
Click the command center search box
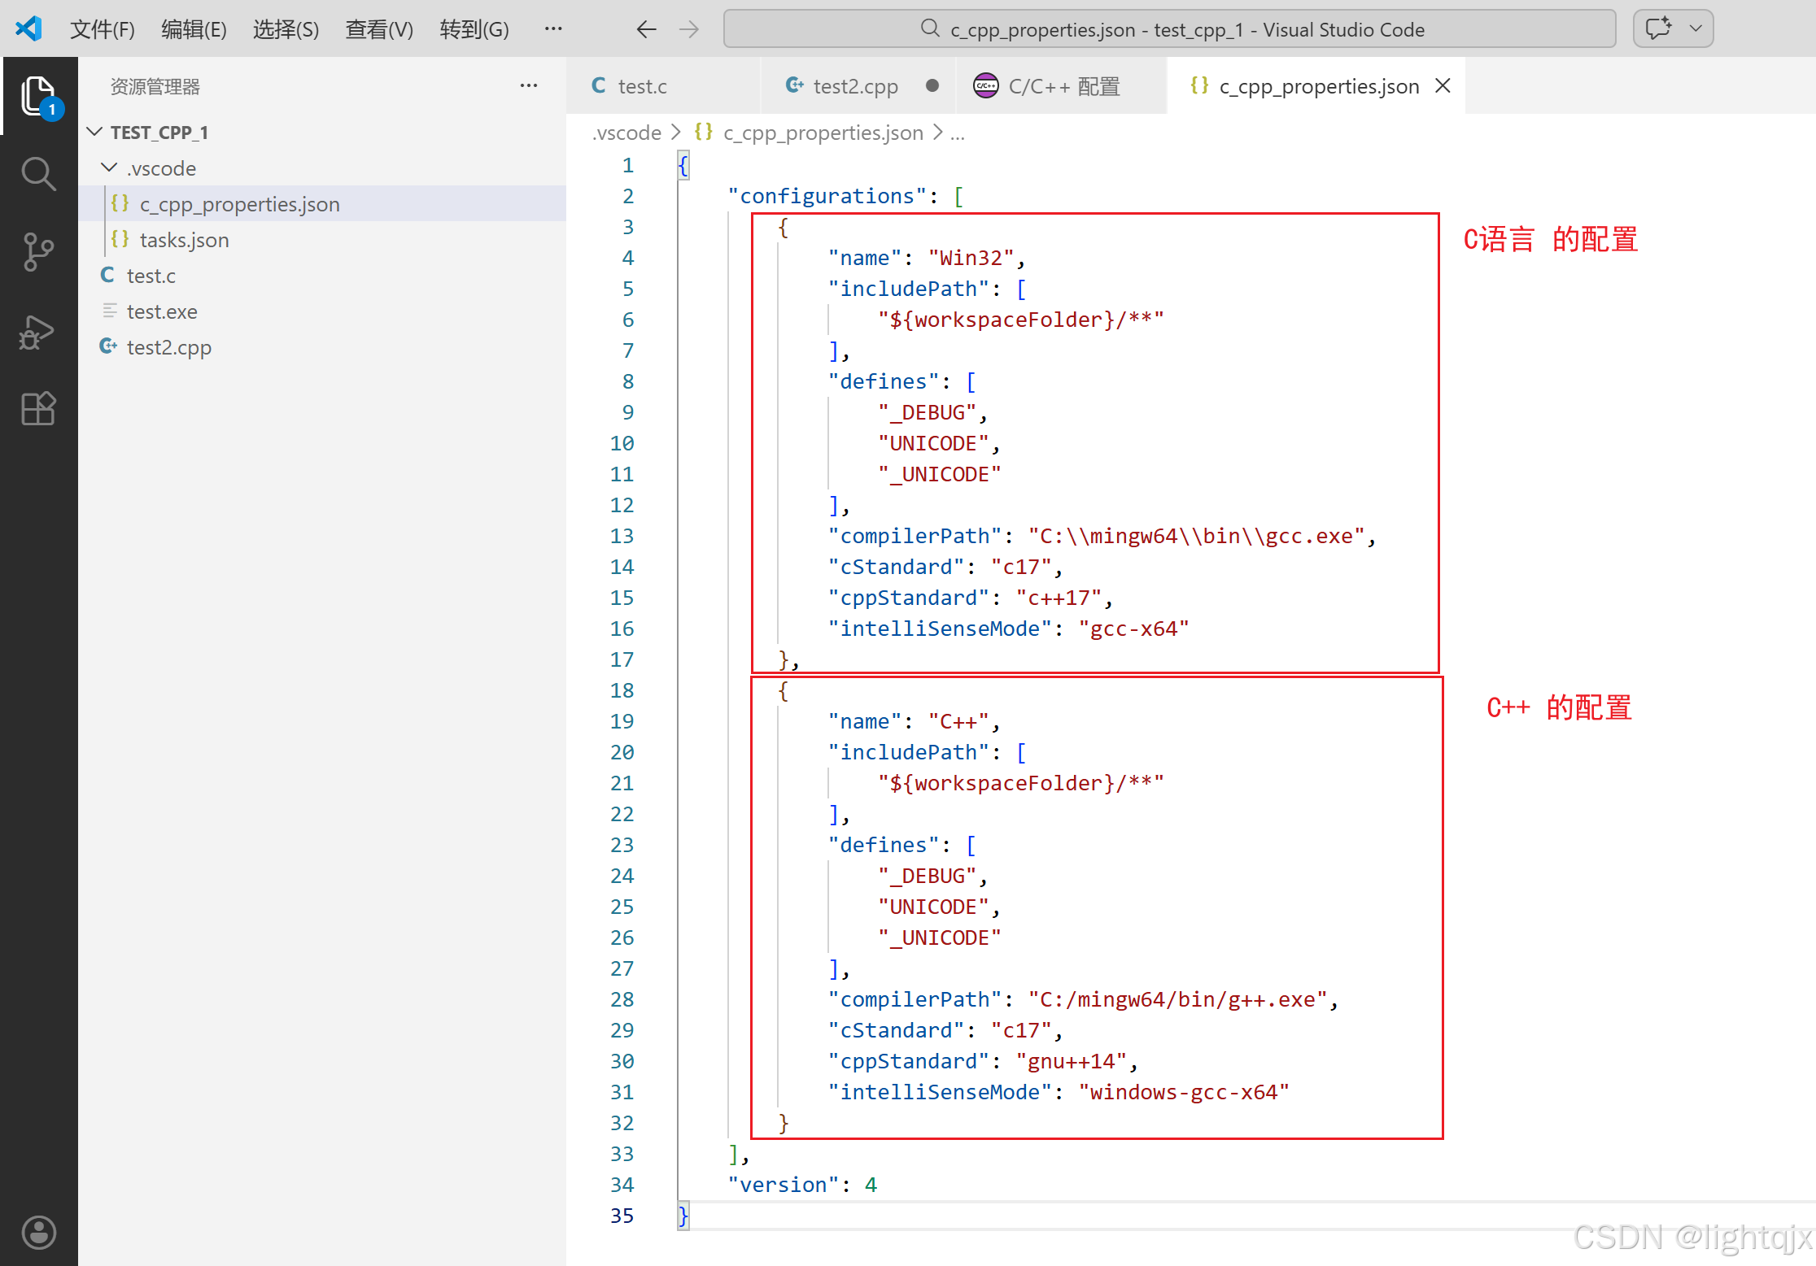tap(1169, 29)
